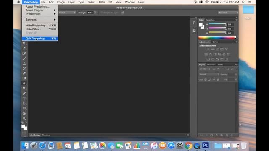Add a Vibrance adjustment
The width and height of the screenshot is (269, 151).
tap(227, 49)
